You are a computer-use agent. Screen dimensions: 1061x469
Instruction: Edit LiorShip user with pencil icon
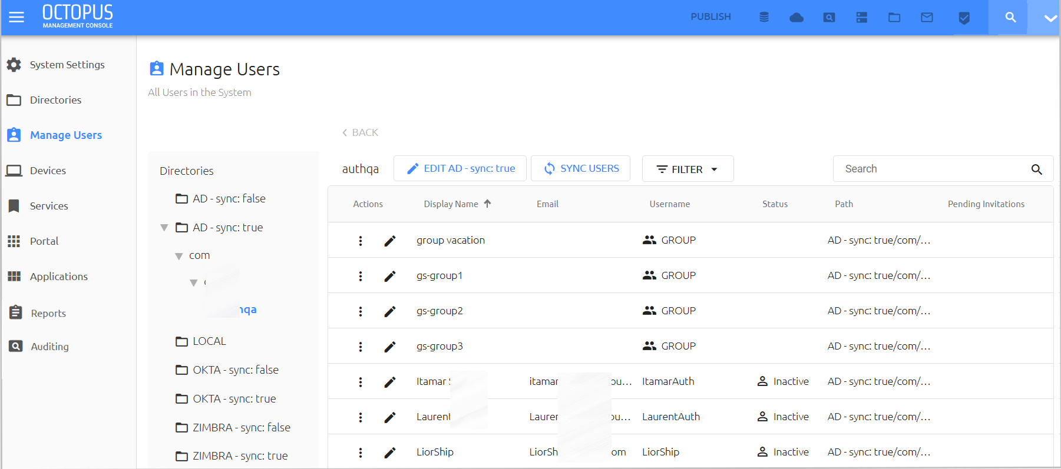[x=390, y=453]
